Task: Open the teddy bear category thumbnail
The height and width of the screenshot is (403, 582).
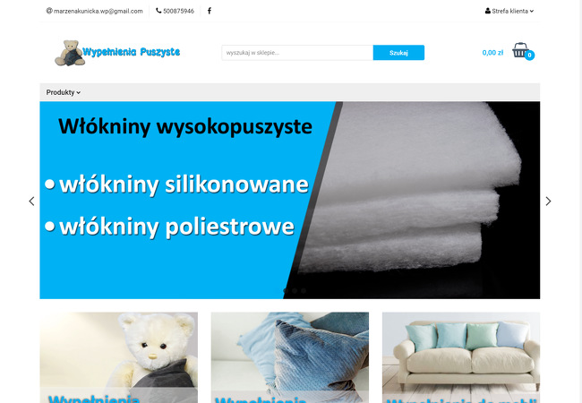Action: point(119,357)
